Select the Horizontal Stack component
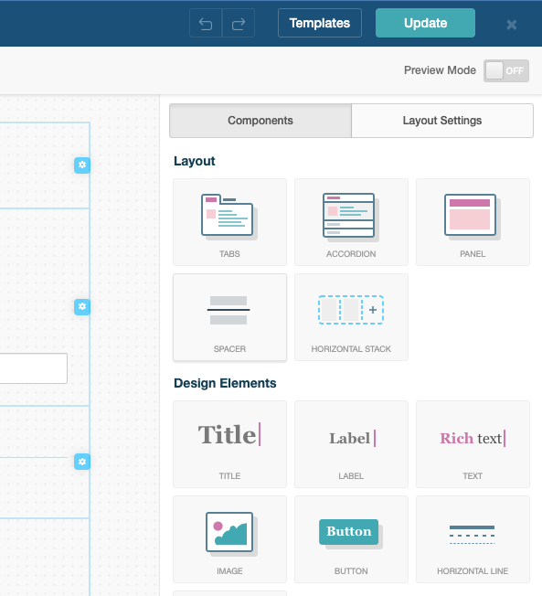This screenshot has height=596, width=542. (351, 317)
